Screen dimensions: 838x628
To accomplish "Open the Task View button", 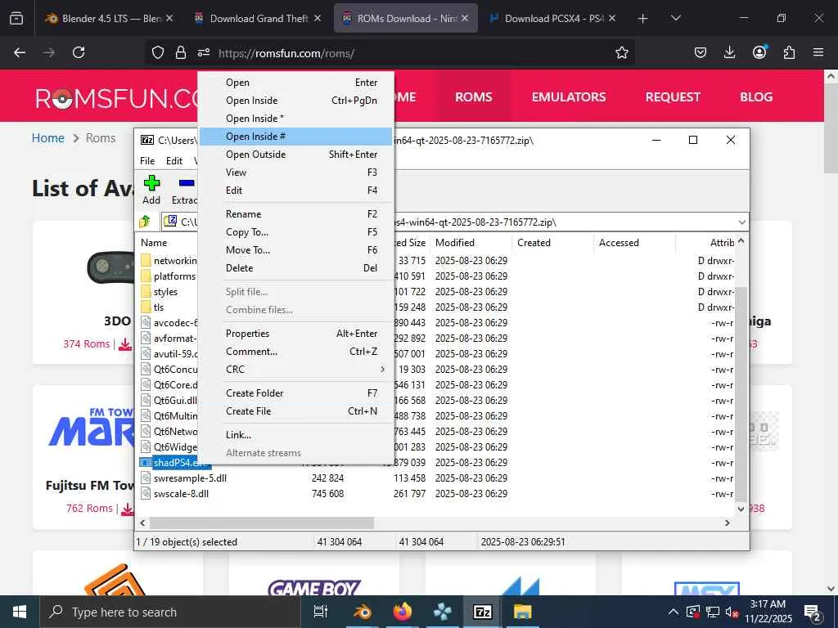I will tap(321, 612).
